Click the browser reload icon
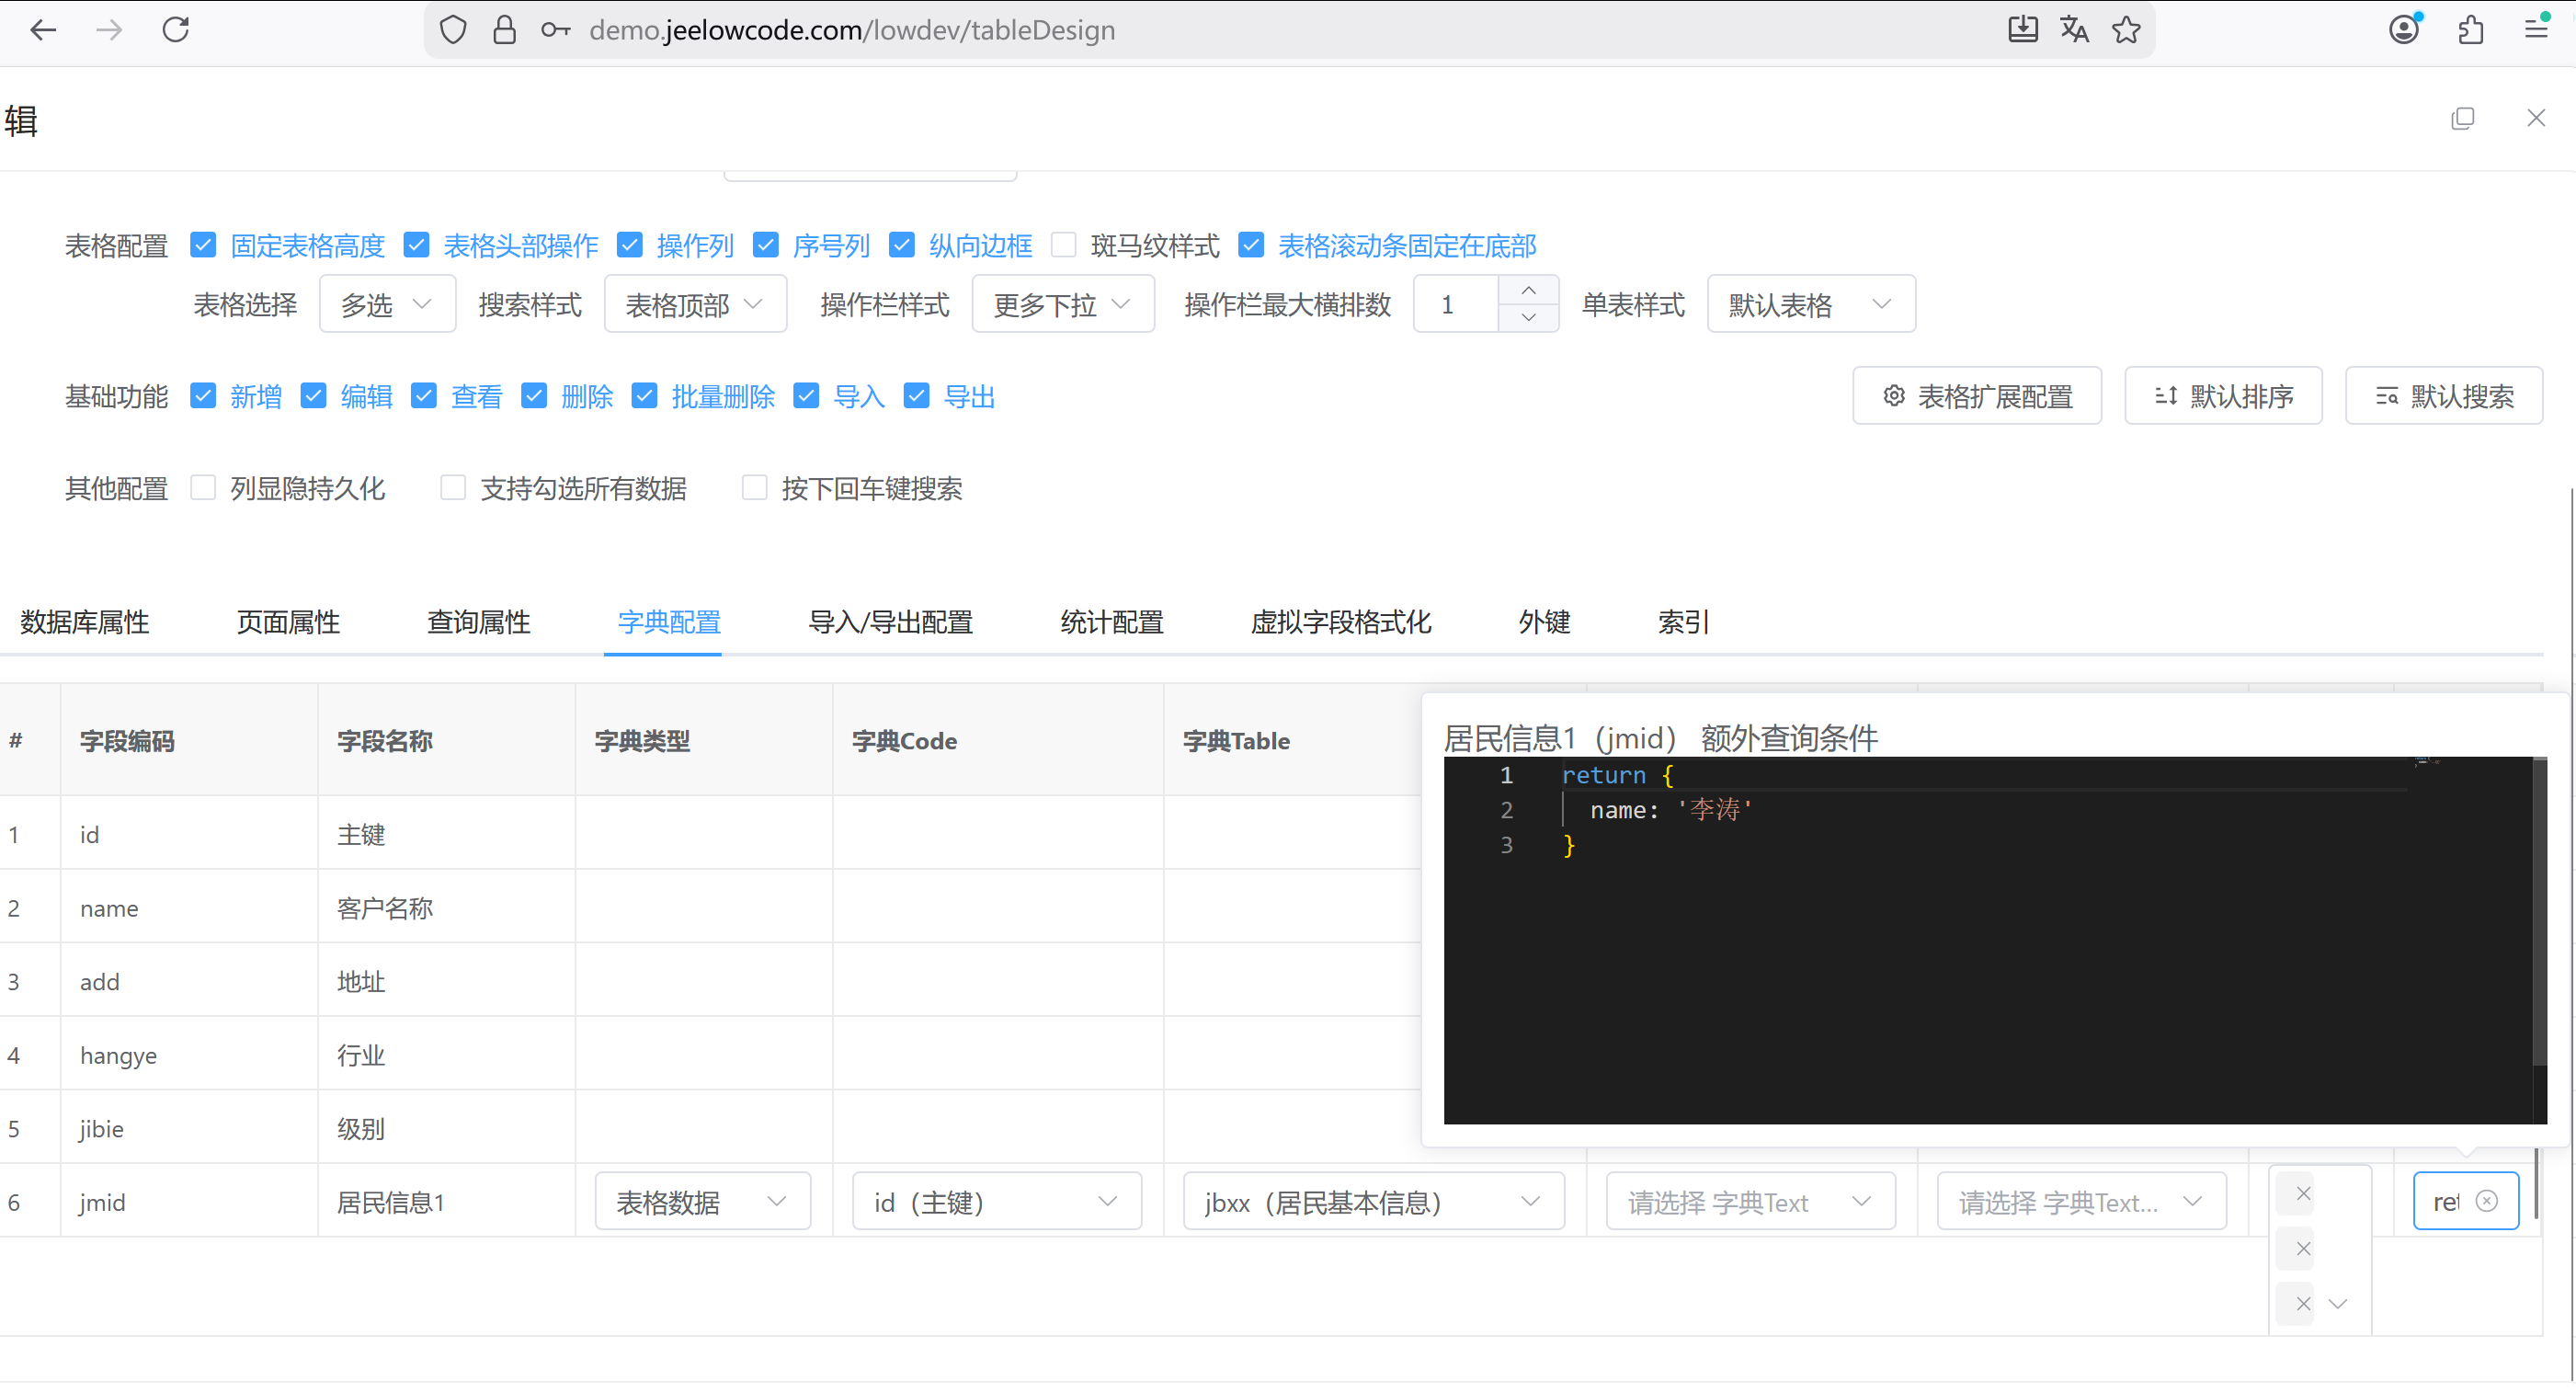The image size is (2576, 1392). pyautogui.click(x=176, y=29)
